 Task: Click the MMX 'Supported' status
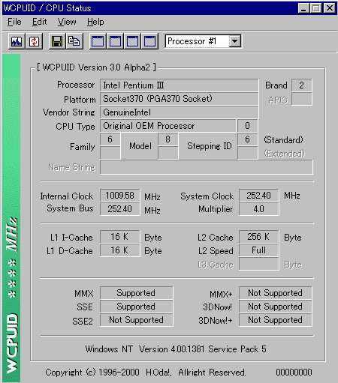tap(136, 293)
